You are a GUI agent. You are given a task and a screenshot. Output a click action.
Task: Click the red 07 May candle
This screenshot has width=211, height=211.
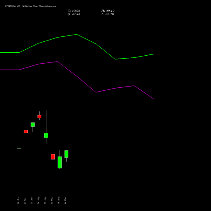(53, 157)
